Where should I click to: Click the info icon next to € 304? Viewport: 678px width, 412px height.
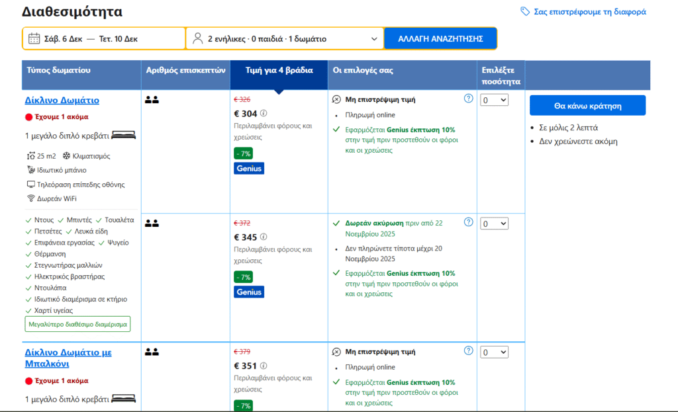coord(264,113)
